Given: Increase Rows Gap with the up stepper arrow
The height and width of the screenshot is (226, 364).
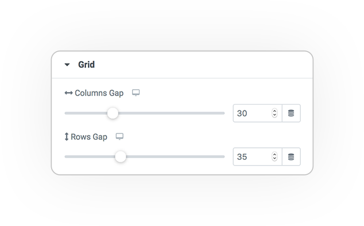Looking at the screenshot, I should click(274, 155).
